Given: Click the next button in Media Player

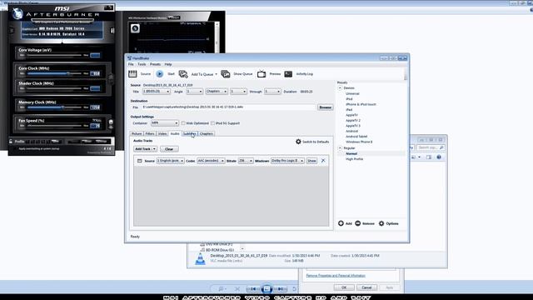Looking at the screenshot, I should (281, 289).
